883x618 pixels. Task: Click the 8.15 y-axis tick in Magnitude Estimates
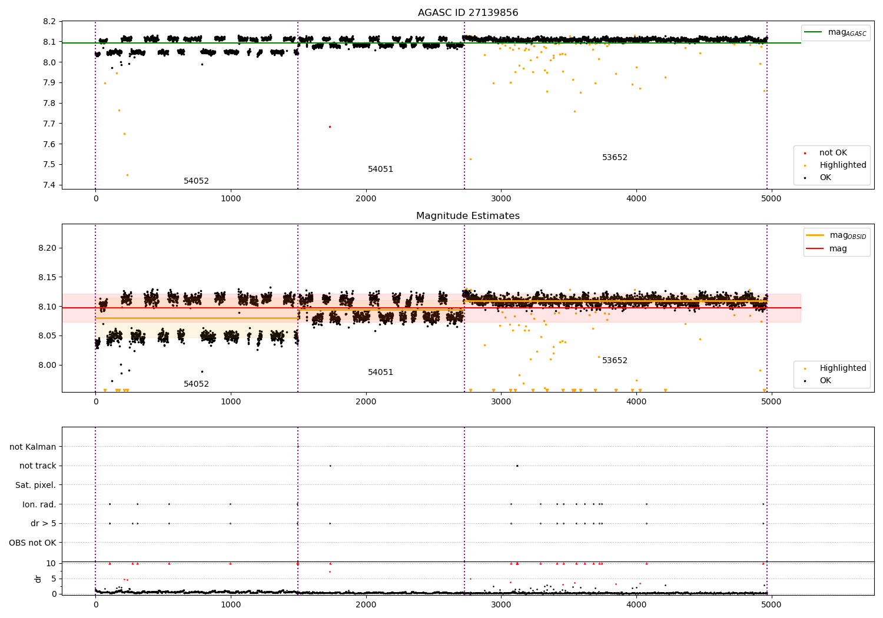pos(47,278)
